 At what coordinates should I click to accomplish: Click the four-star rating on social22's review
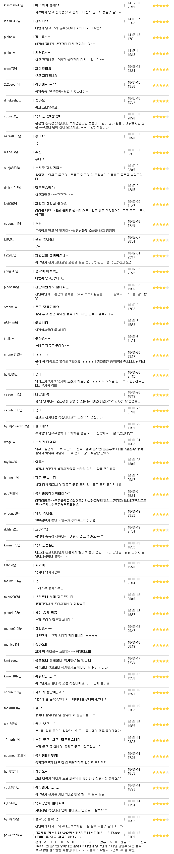(160, 117)
